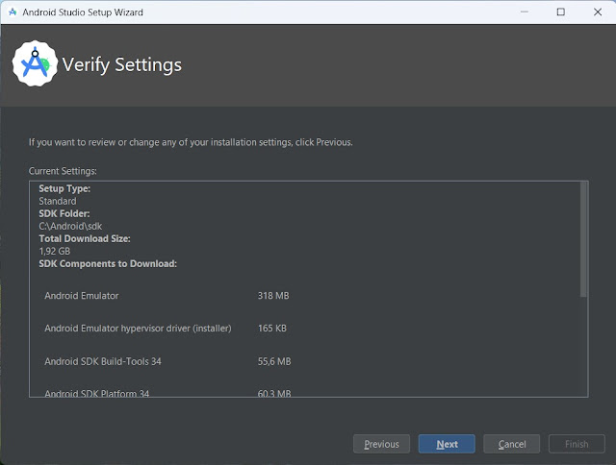Proceed with the Next button

pos(447,444)
